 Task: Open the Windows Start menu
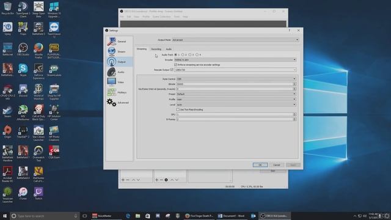click(5, 216)
